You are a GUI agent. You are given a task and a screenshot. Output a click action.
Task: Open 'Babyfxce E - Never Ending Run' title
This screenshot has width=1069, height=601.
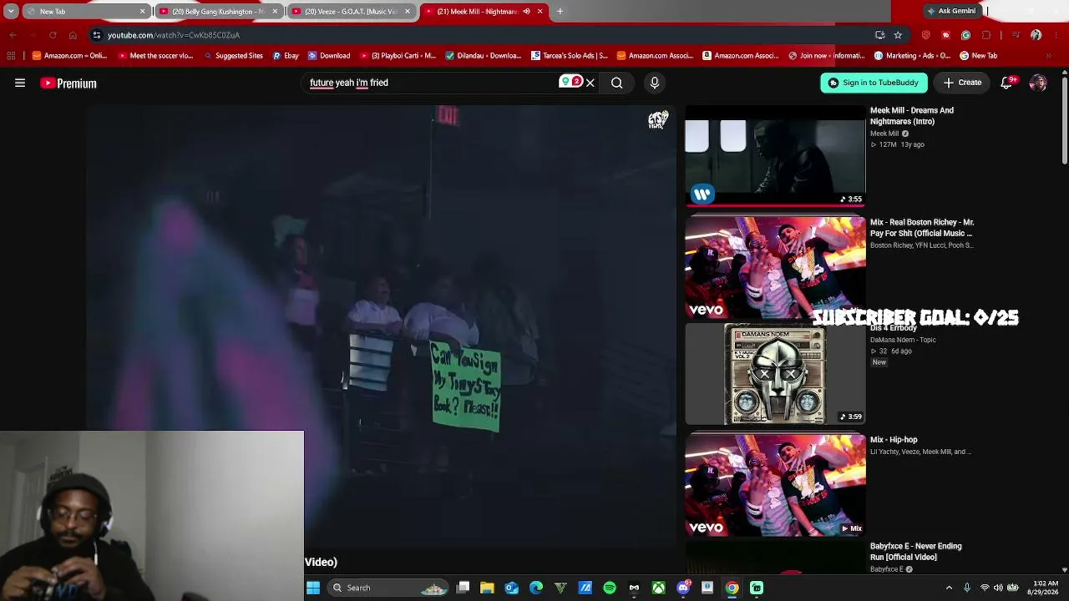coord(916,552)
